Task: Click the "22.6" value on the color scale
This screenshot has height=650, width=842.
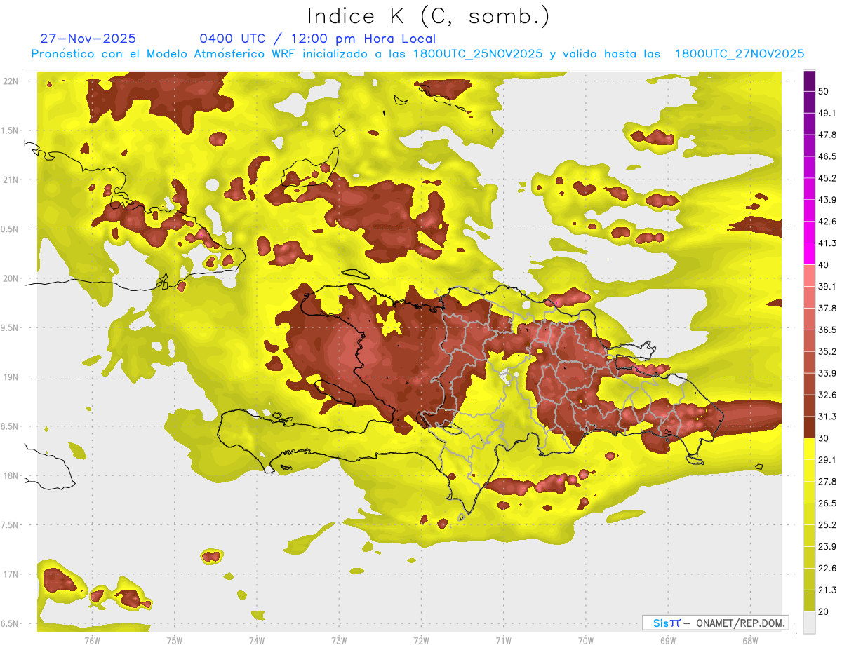Action: click(x=828, y=568)
